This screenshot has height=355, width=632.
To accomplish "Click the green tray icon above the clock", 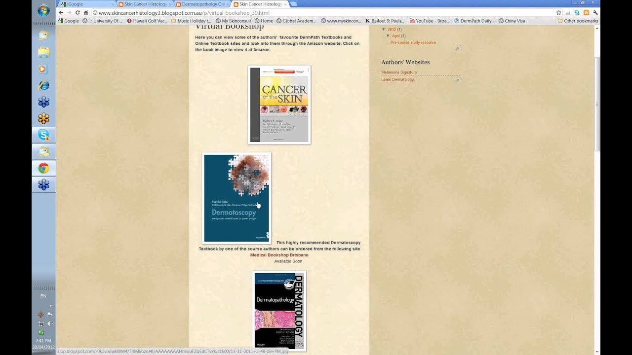I will (x=41, y=333).
